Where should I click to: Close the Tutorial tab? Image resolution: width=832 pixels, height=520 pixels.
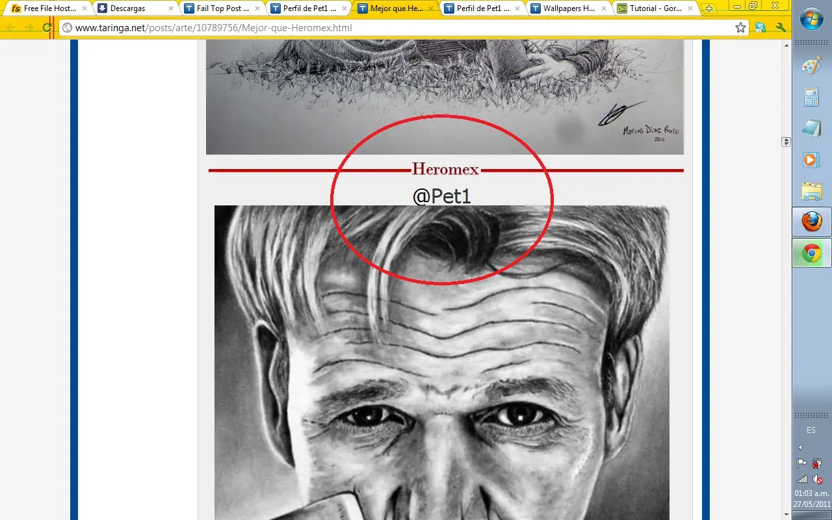point(690,9)
